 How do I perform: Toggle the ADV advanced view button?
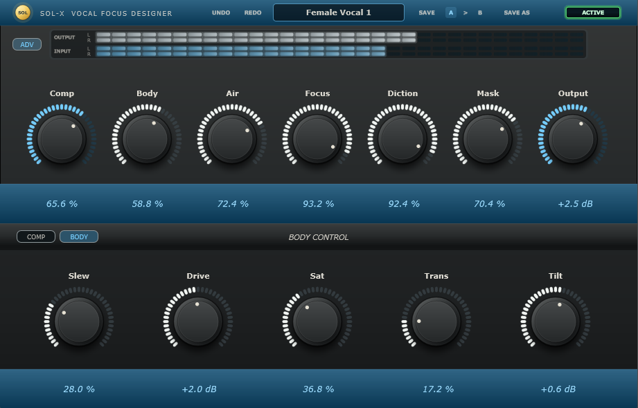pyautogui.click(x=27, y=44)
